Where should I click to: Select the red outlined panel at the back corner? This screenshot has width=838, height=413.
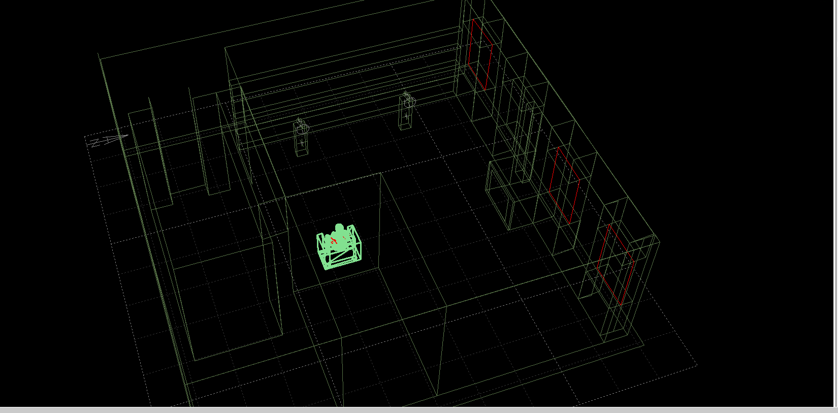[480, 54]
